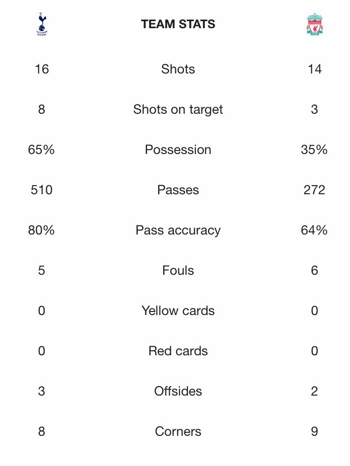Select the Fouls stat label

(178, 270)
